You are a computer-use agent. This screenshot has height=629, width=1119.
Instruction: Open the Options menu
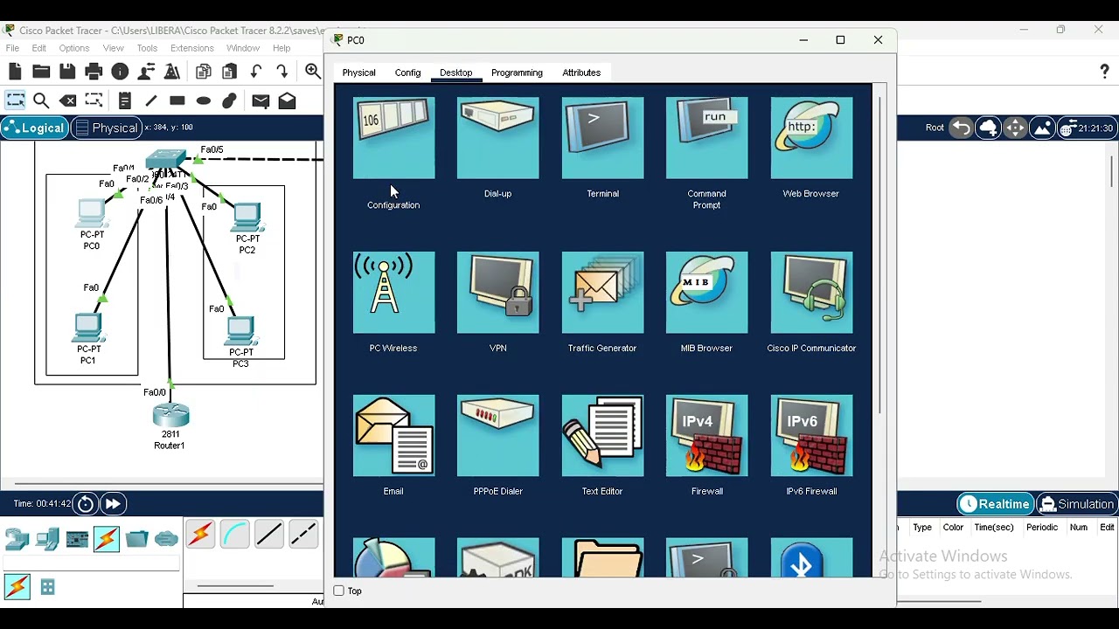[74, 48]
